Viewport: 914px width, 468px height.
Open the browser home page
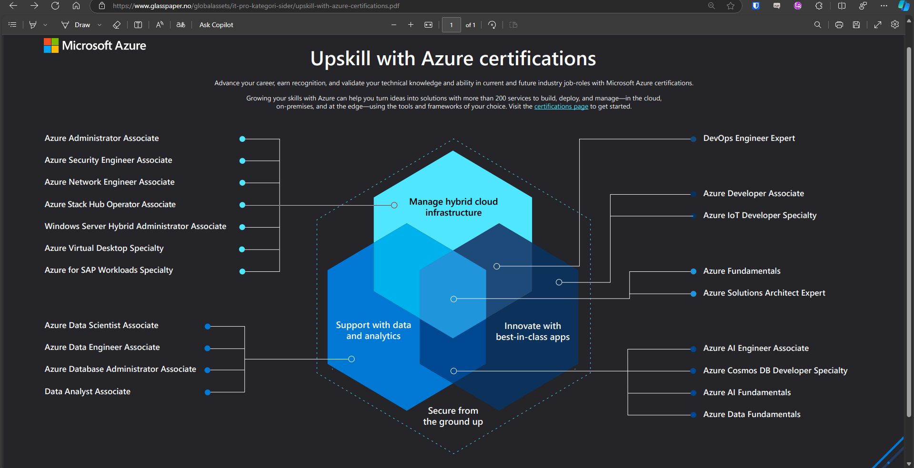coord(76,6)
